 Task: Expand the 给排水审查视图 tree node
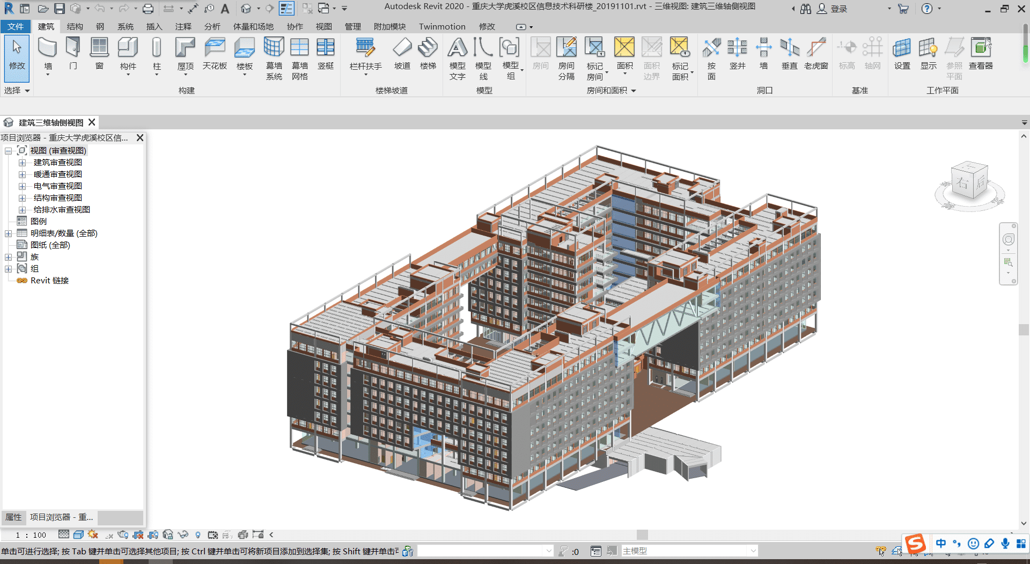(22, 210)
